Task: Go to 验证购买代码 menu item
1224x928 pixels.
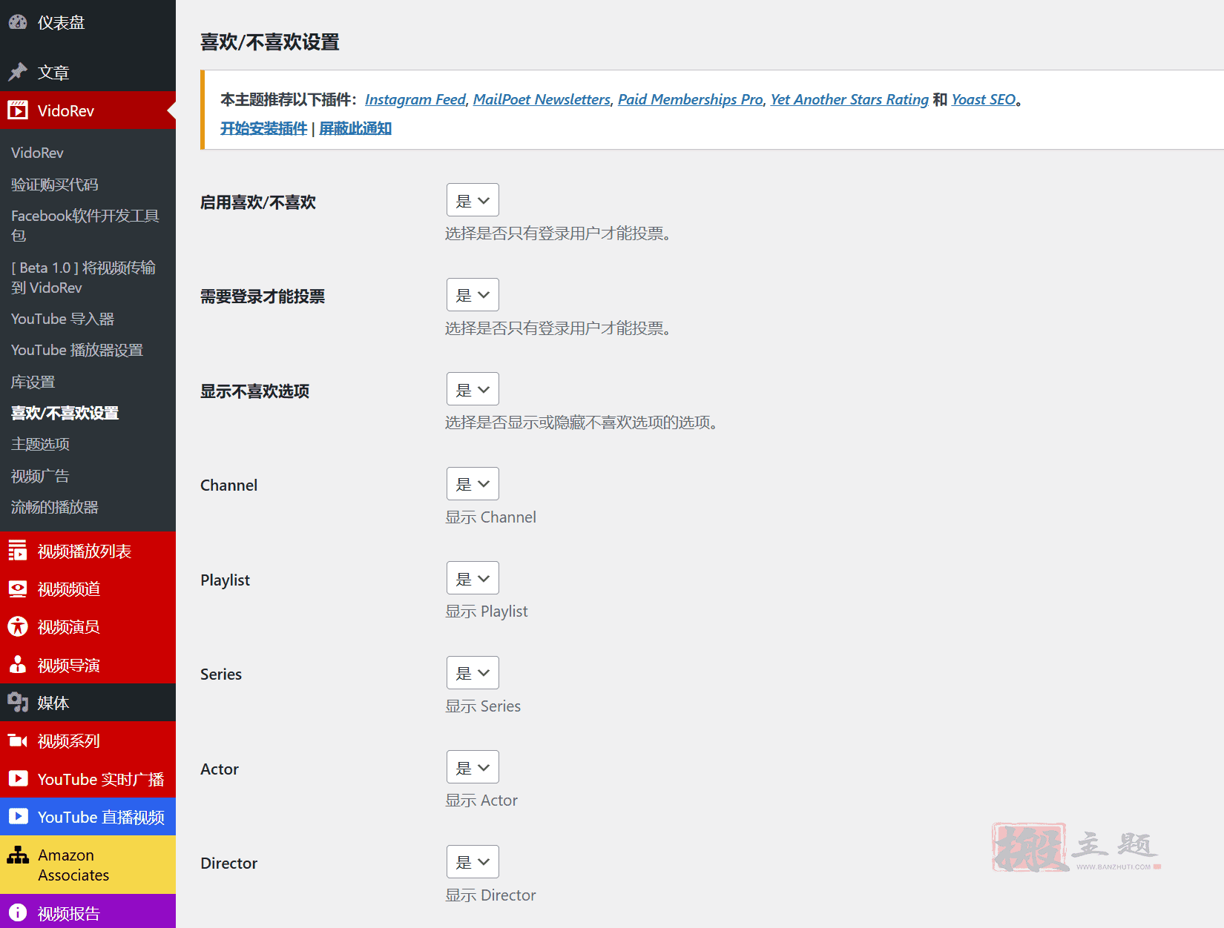Action: click(x=55, y=185)
